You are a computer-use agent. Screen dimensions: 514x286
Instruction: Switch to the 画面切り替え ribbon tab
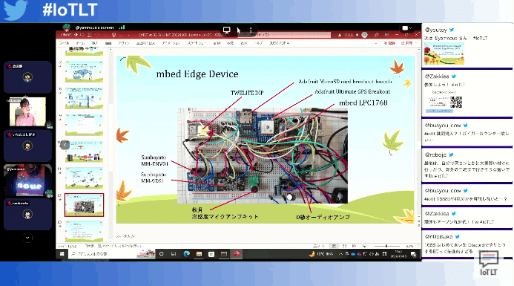pyautogui.click(x=145, y=43)
